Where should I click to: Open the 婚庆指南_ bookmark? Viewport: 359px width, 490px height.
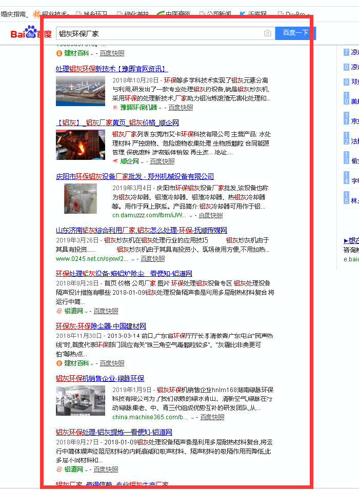14,14
